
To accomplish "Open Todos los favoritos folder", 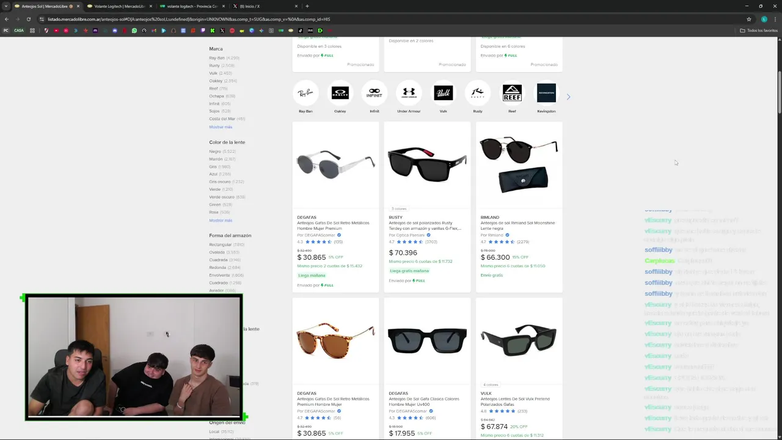I will [759, 31].
